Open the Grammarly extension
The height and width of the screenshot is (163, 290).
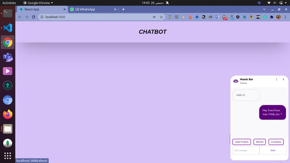265,17
